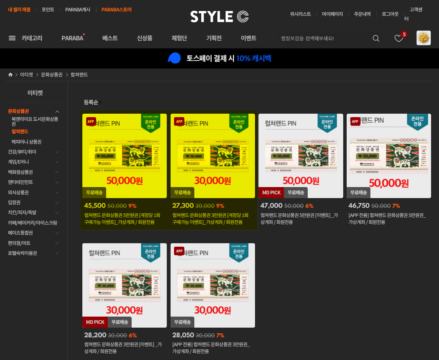Viewport: 439px width, 360px height.
Task: Select 컬쳐랜드 in the breadcrumb
Action: (79, 75)
